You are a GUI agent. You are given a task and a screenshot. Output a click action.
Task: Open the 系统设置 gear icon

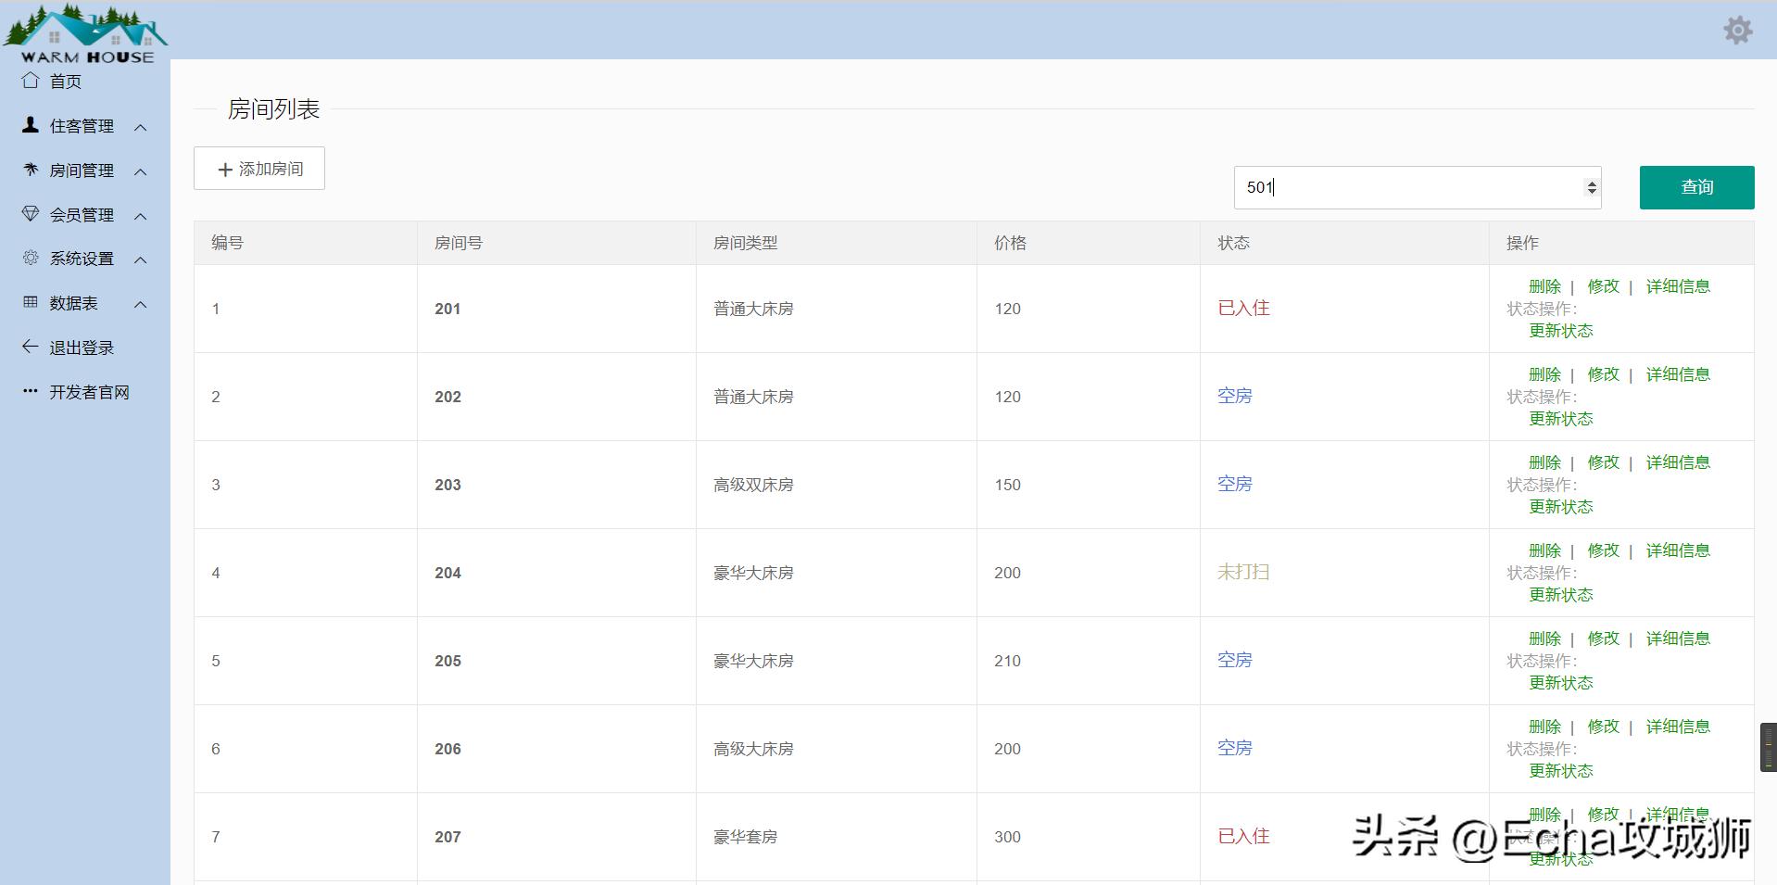[x=29, y=259]
